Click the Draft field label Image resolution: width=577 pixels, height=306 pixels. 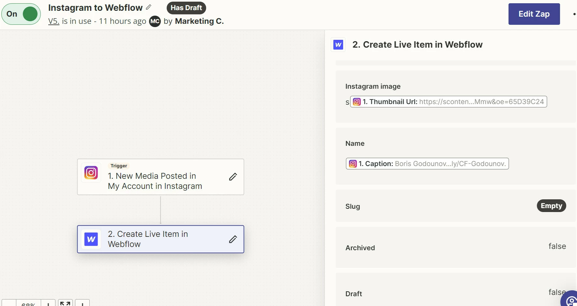(354, 294)
